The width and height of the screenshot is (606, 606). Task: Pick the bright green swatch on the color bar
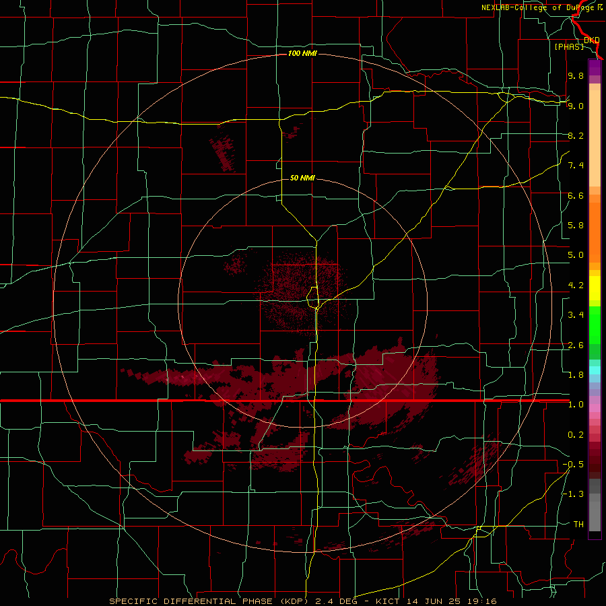click(595, 325)
